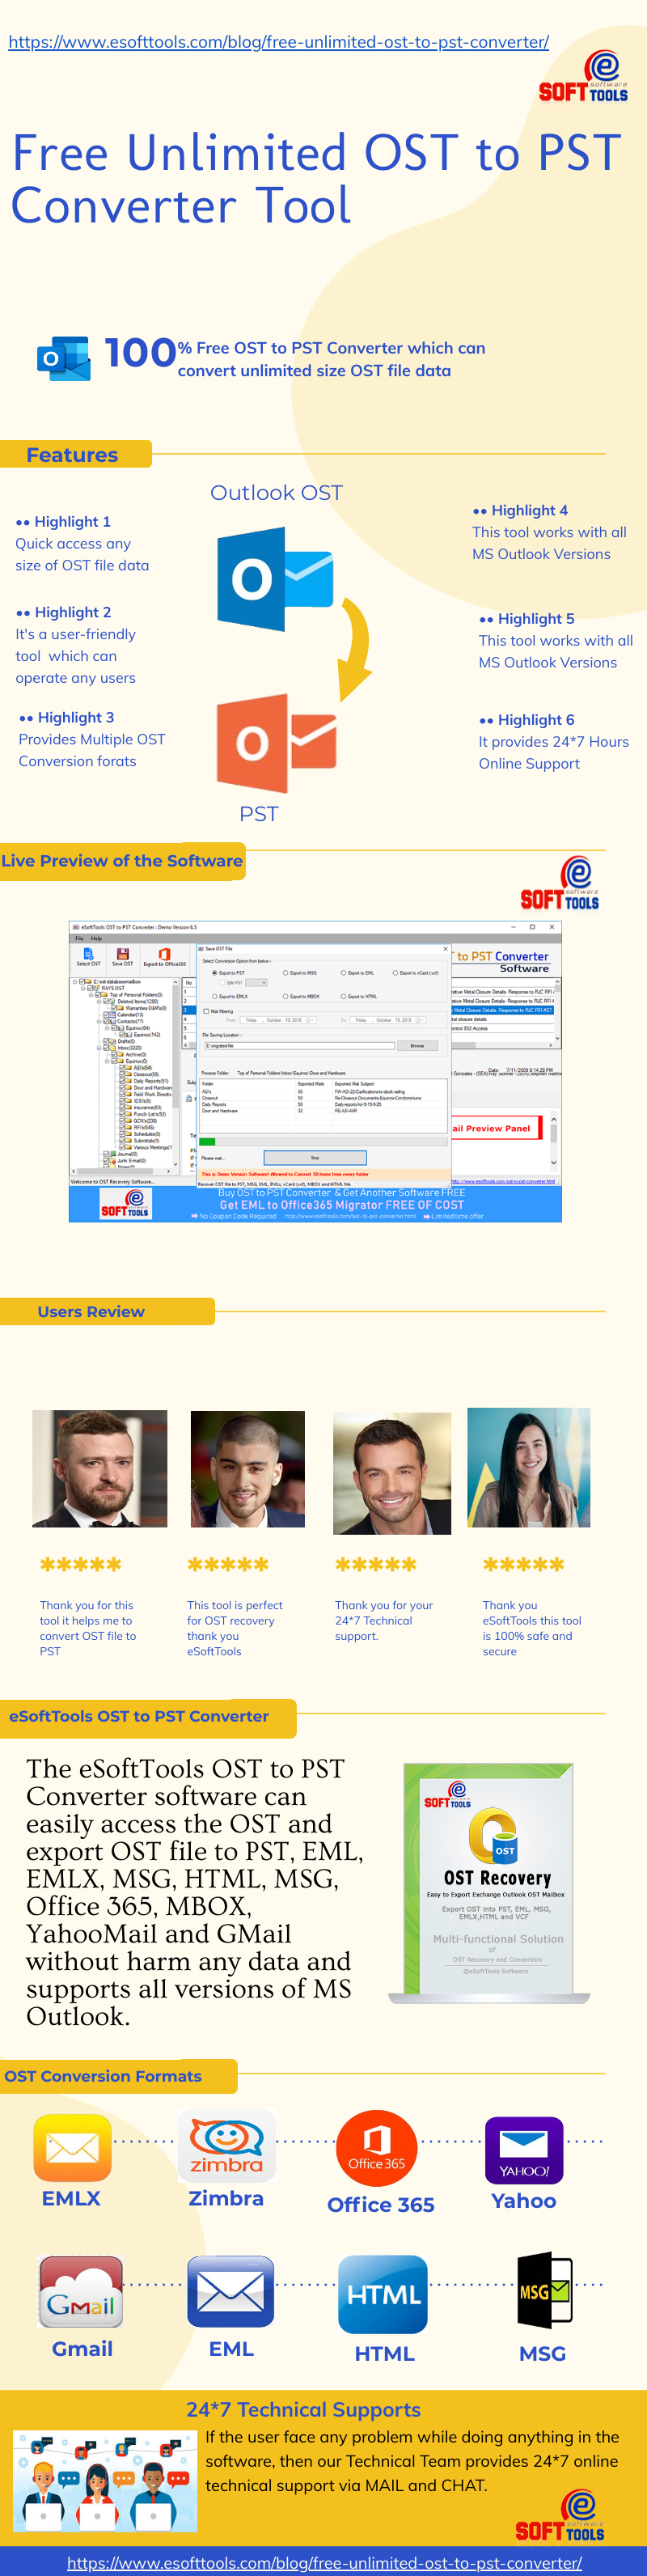Viewport: 647px width, 2576px height.
Task: Collapse the Contacts(77) tree node
Action: click(x=99, y=1021)
